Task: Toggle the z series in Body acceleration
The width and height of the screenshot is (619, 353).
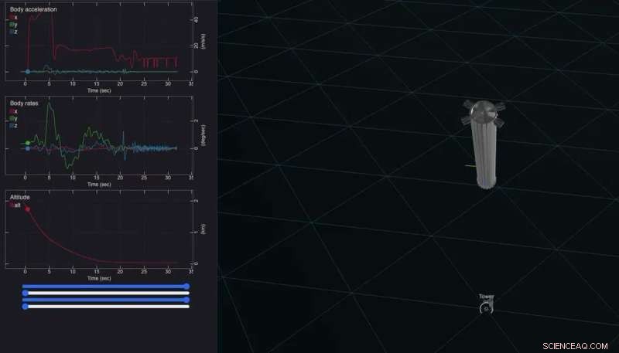Action: [12, 32]
